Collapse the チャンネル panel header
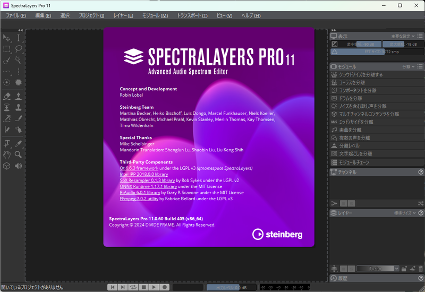425x292 pixels. click(377, 172)
